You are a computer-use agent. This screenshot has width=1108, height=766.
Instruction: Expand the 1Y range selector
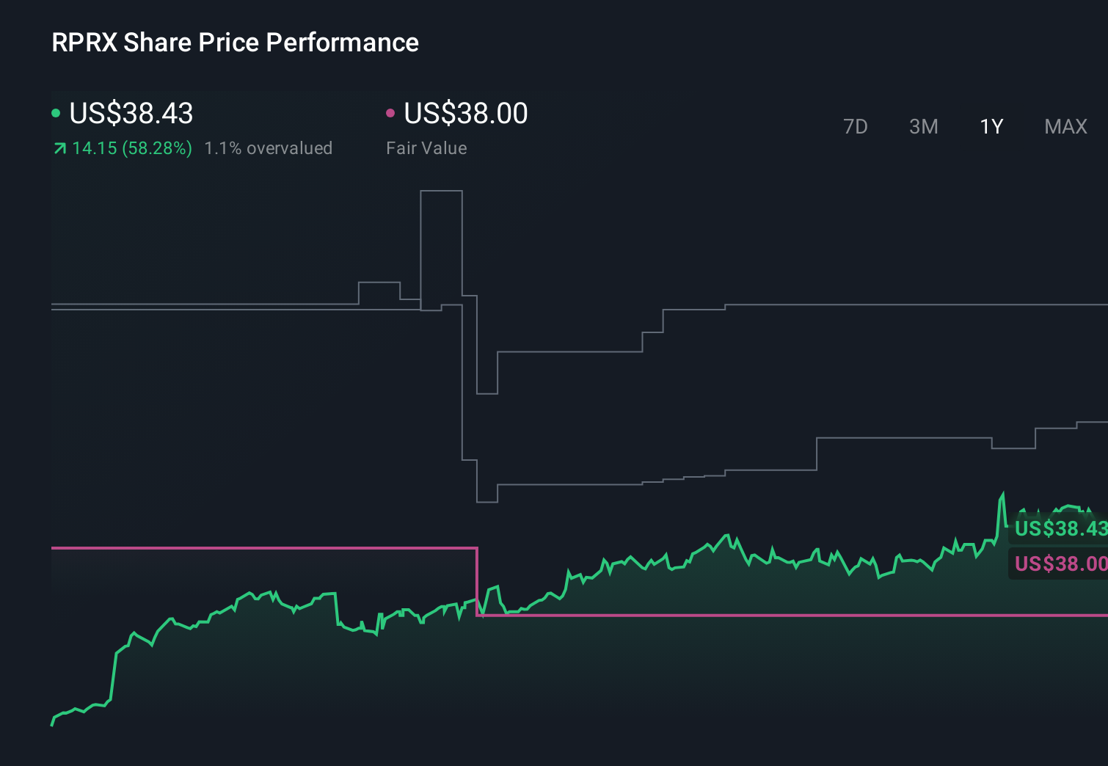[991, 127]
